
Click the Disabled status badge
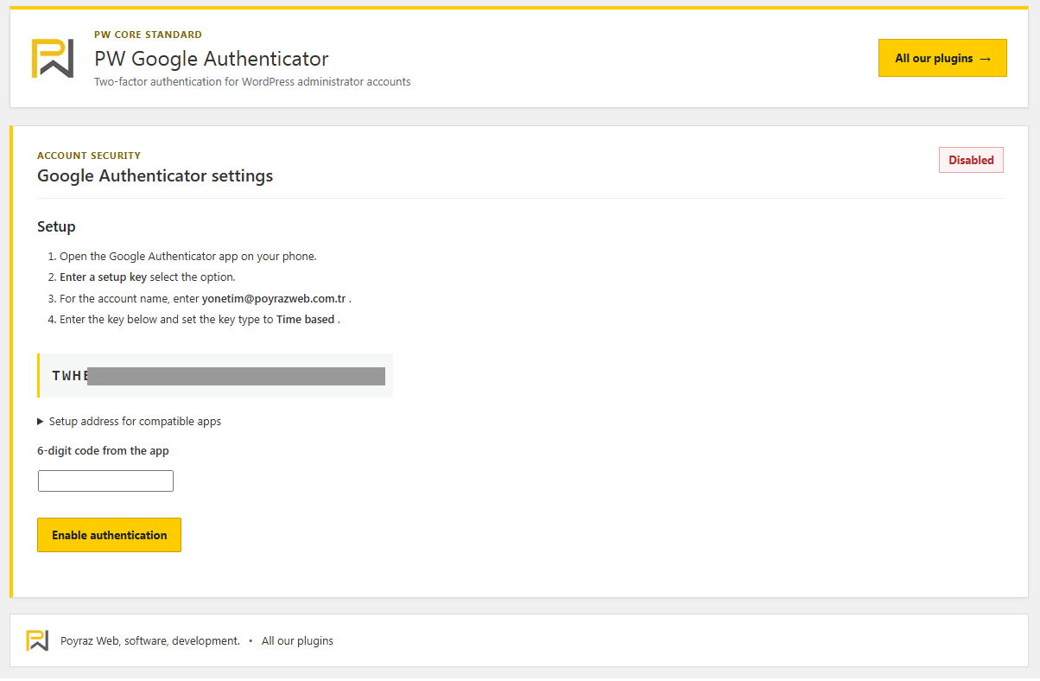click(971, 160)
